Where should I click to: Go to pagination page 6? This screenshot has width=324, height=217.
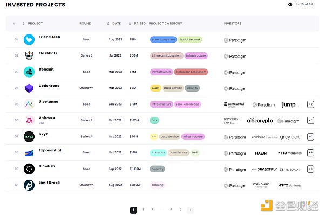171,210
